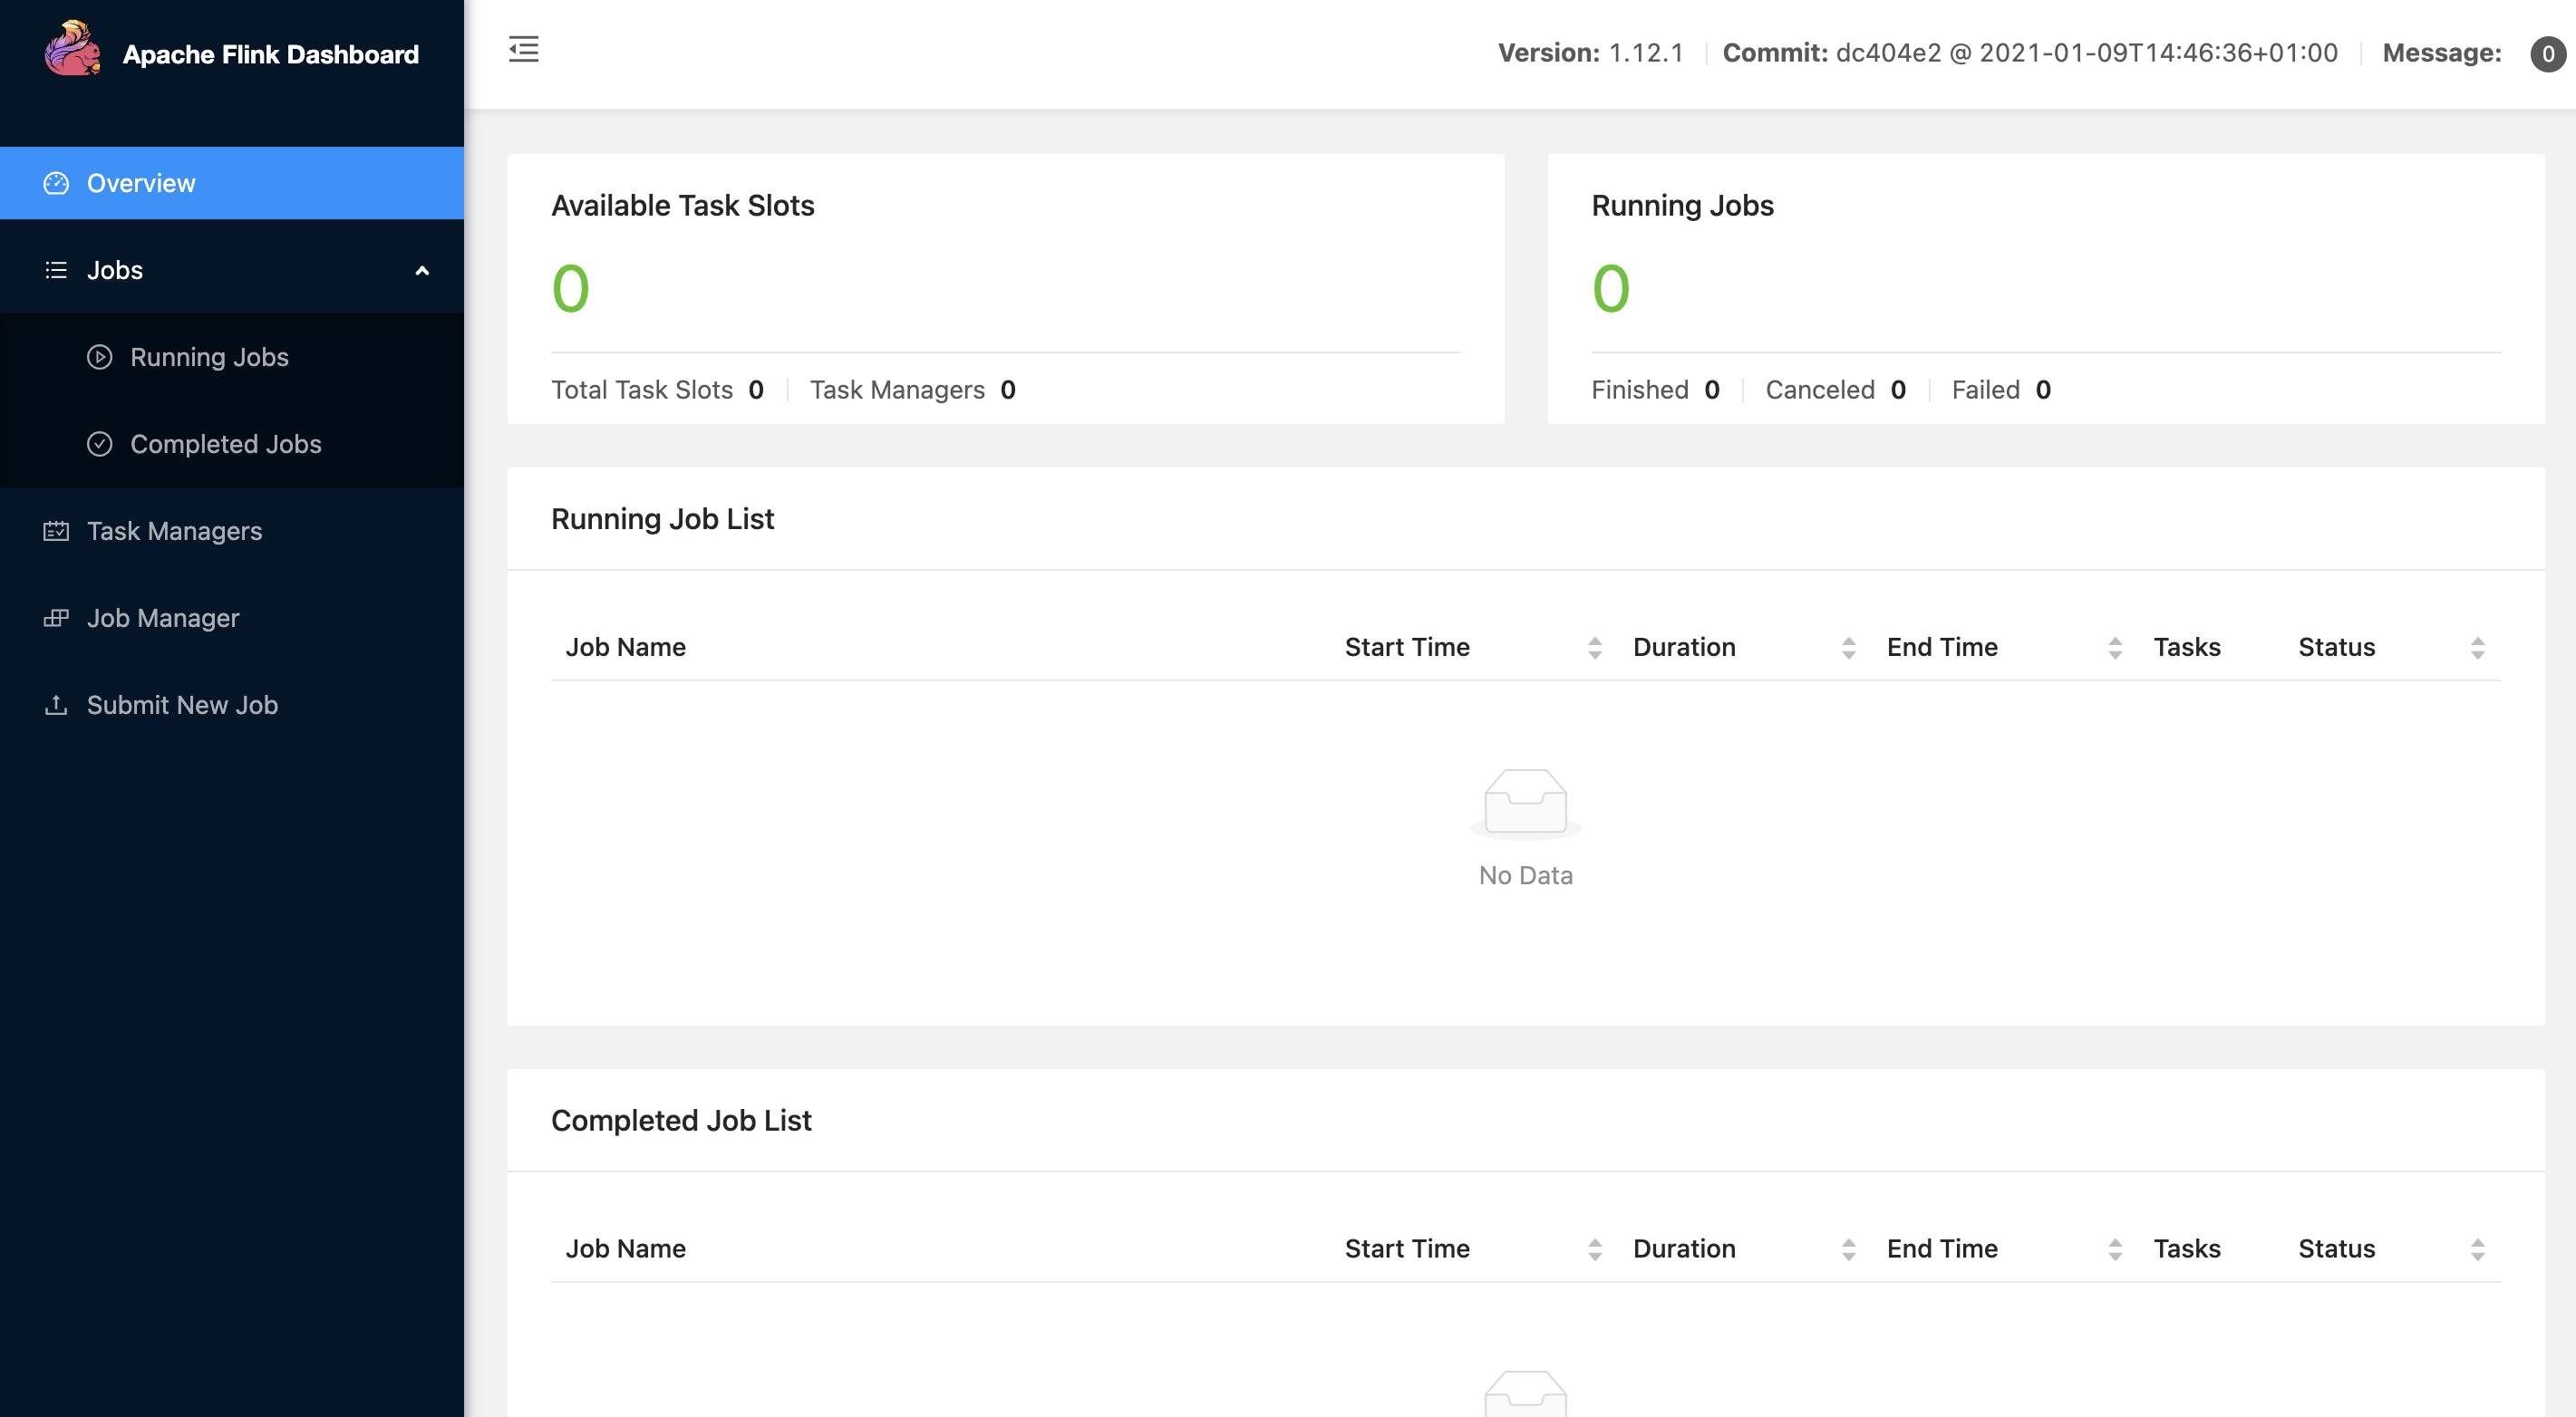Click the Completed Jobs check-circle icon

pos(99,444)
